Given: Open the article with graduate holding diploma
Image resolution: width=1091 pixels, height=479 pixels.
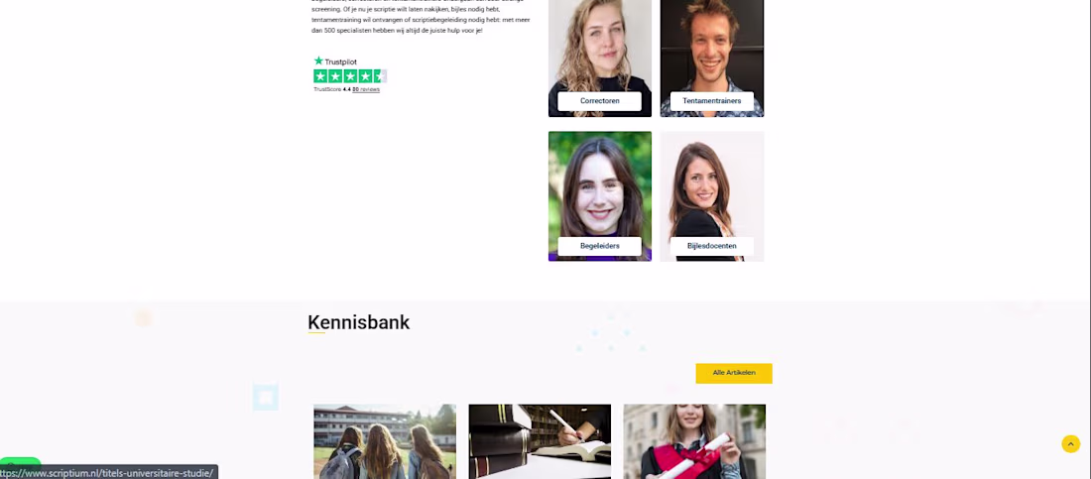Looking at the screenshot, I should point(694,441).
